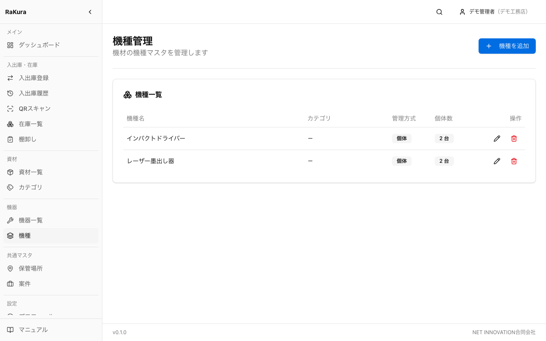Click the user profile icon in header

click(x=462, y=12)
